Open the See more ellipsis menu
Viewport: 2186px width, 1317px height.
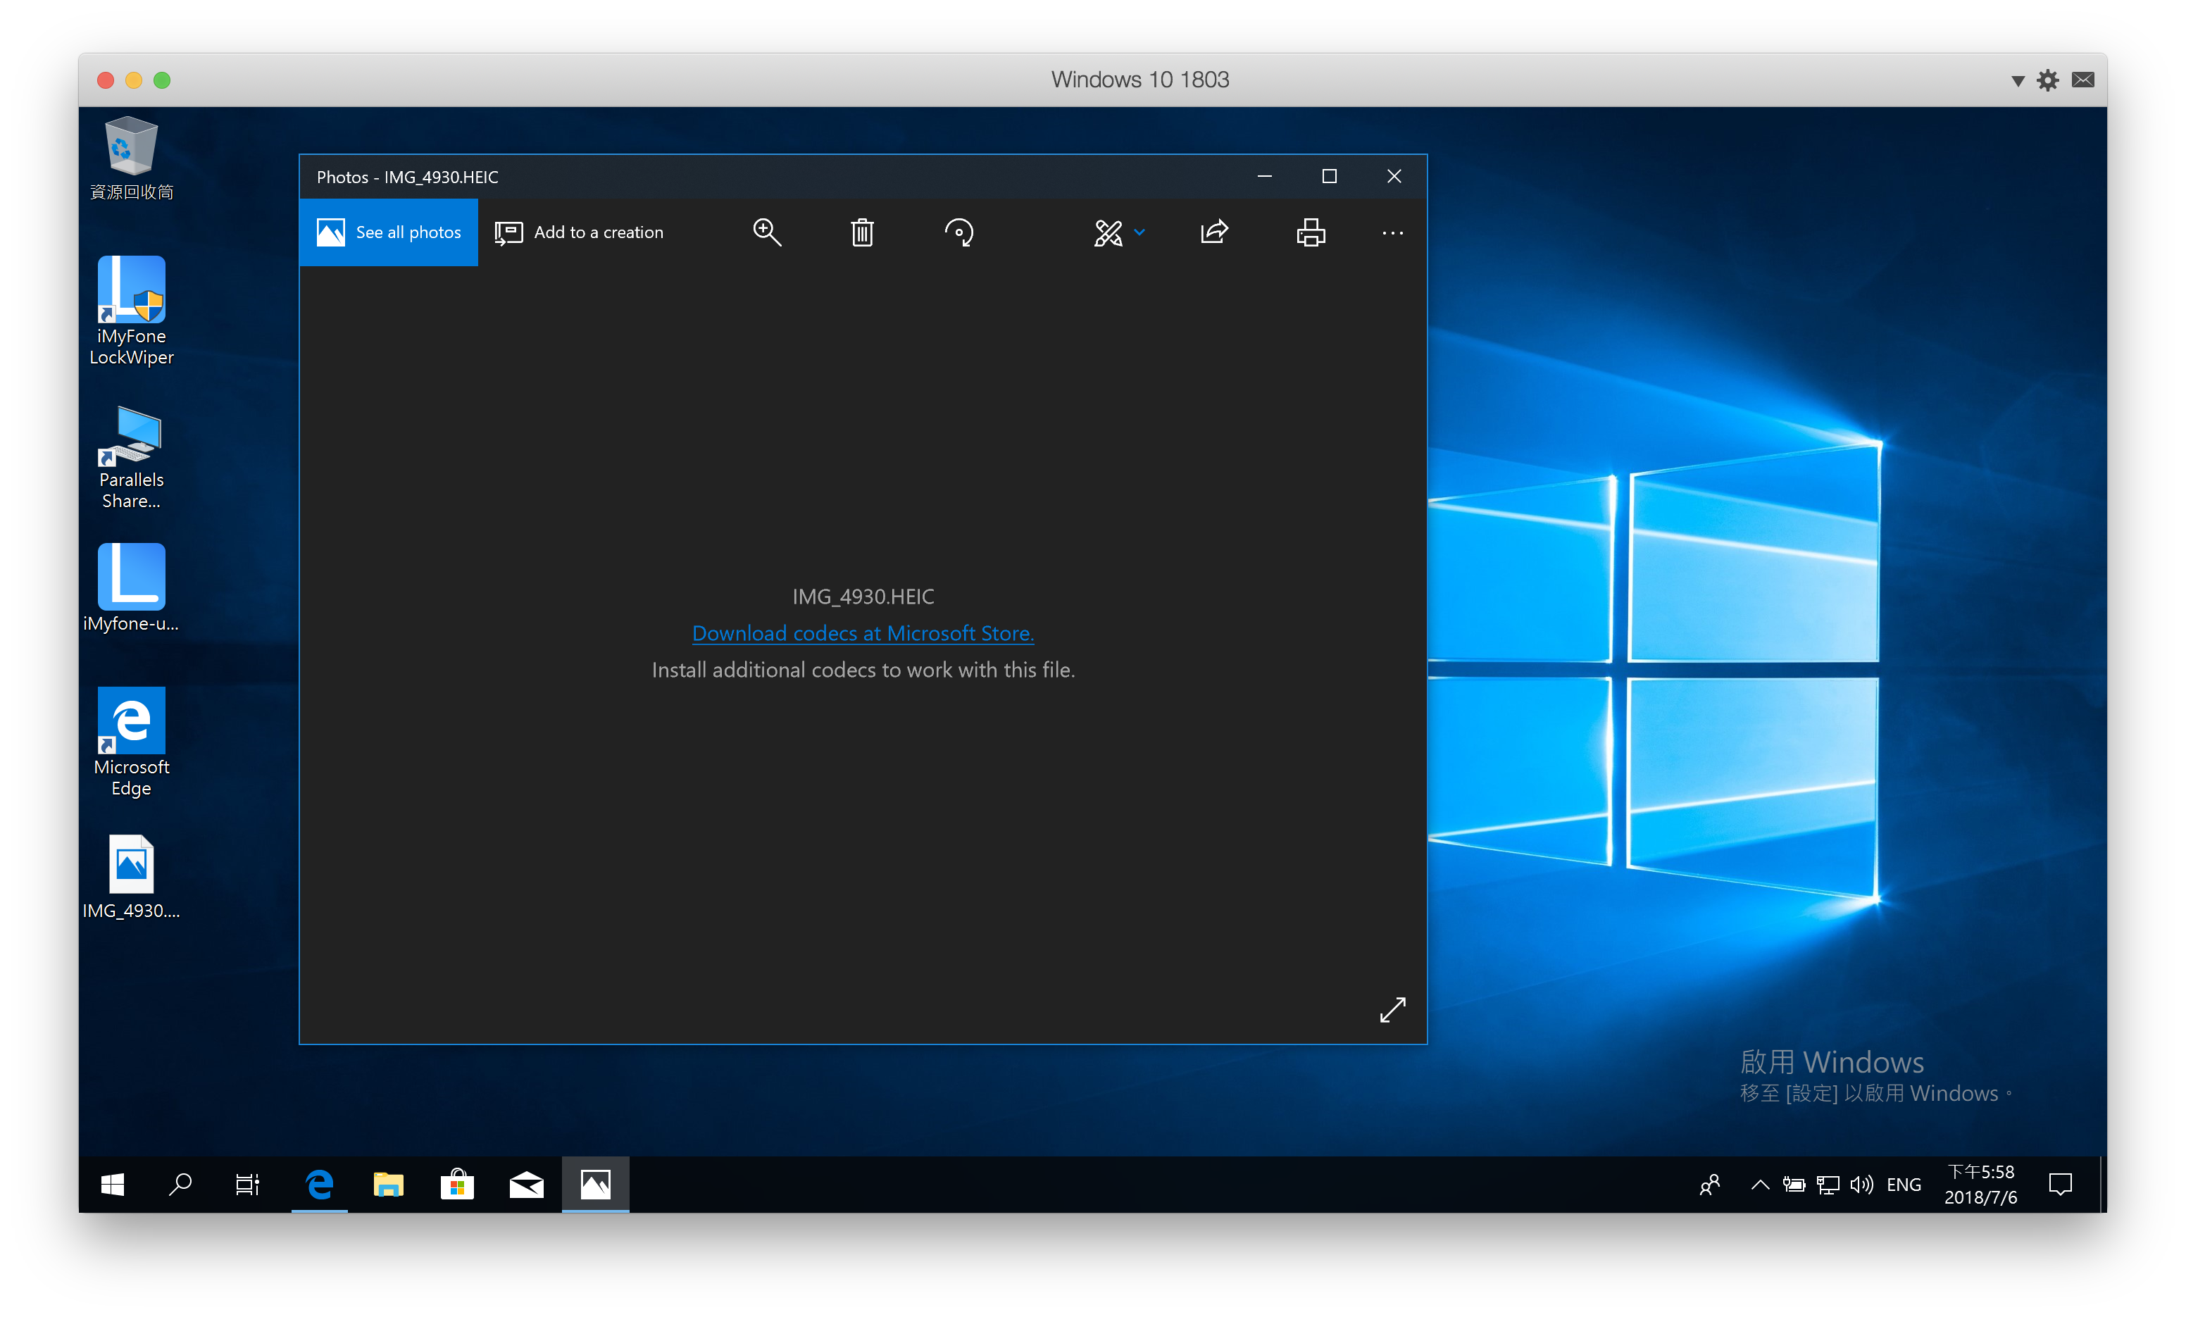point(1393,233)
